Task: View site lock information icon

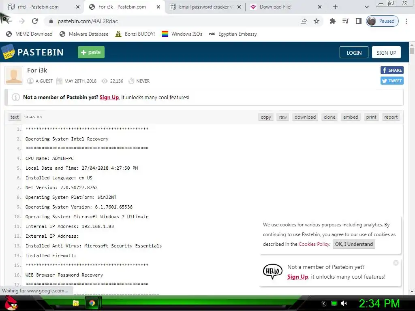Action: tap(51, 21)
